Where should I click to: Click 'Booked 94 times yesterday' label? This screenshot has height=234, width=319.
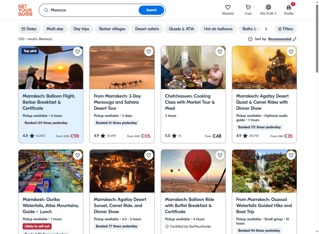point(259,231)
